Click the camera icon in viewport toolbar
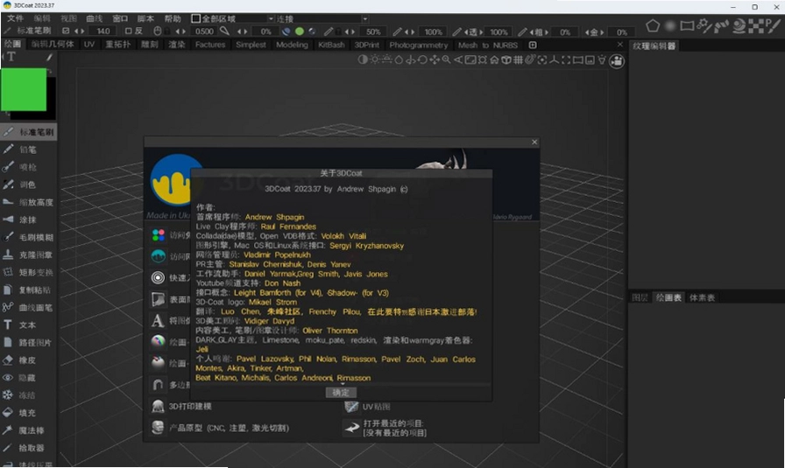 pos(617,61)
